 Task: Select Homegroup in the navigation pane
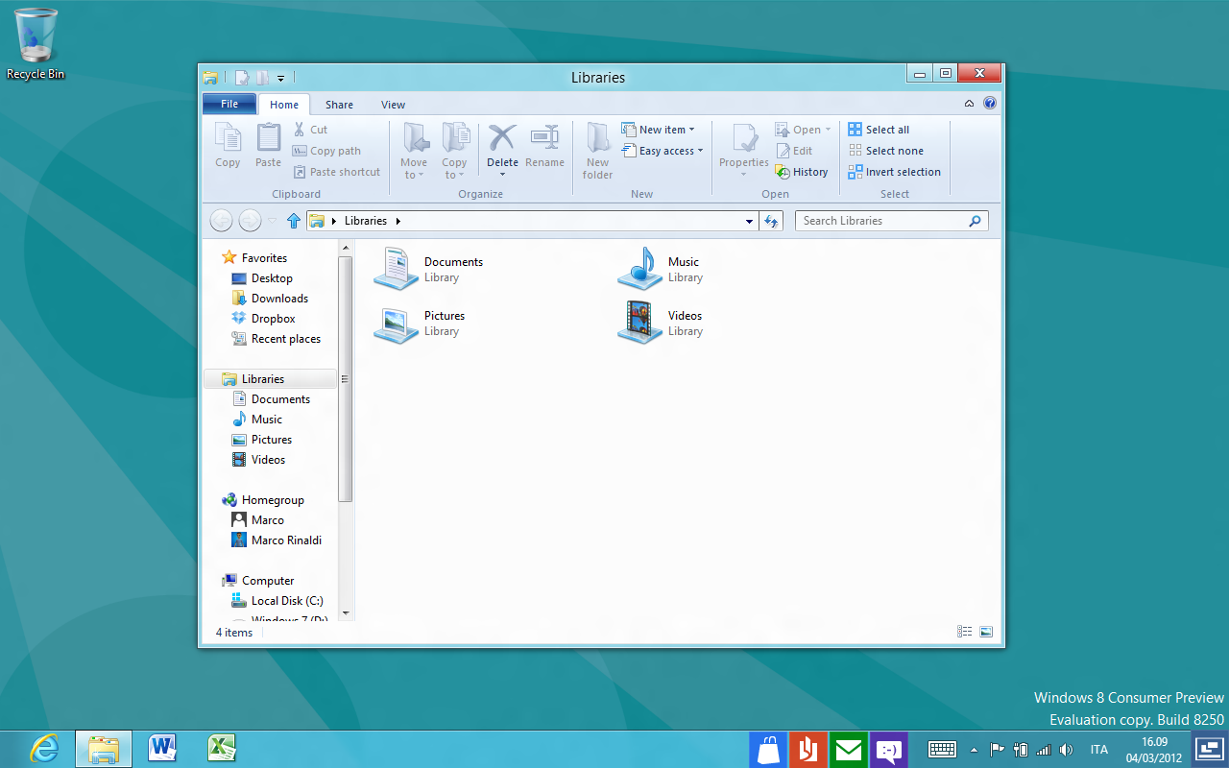(x=263, y=500)
